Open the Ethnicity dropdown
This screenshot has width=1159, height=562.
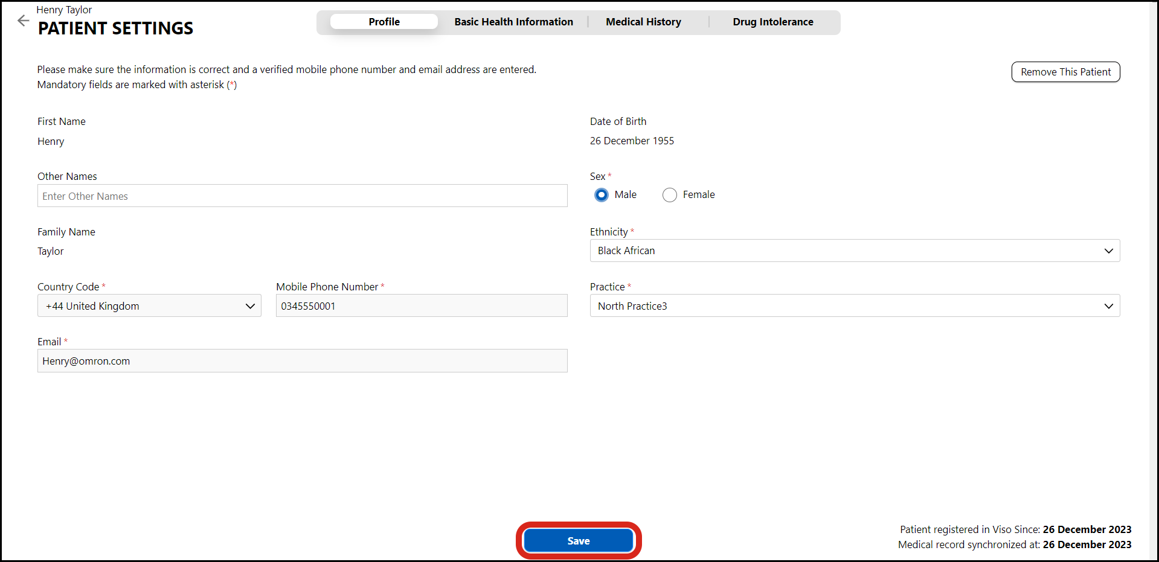click(x=854, y=251)
